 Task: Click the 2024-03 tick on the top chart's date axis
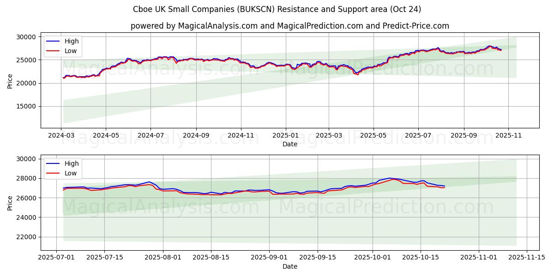tap(61, 136)
